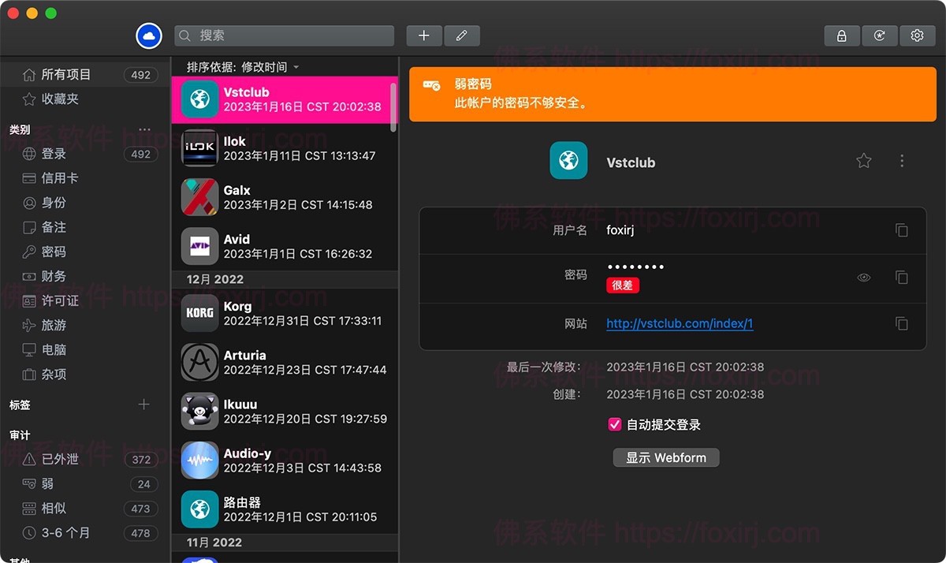Uncheck 自动提交登录

tap(614, 423)
